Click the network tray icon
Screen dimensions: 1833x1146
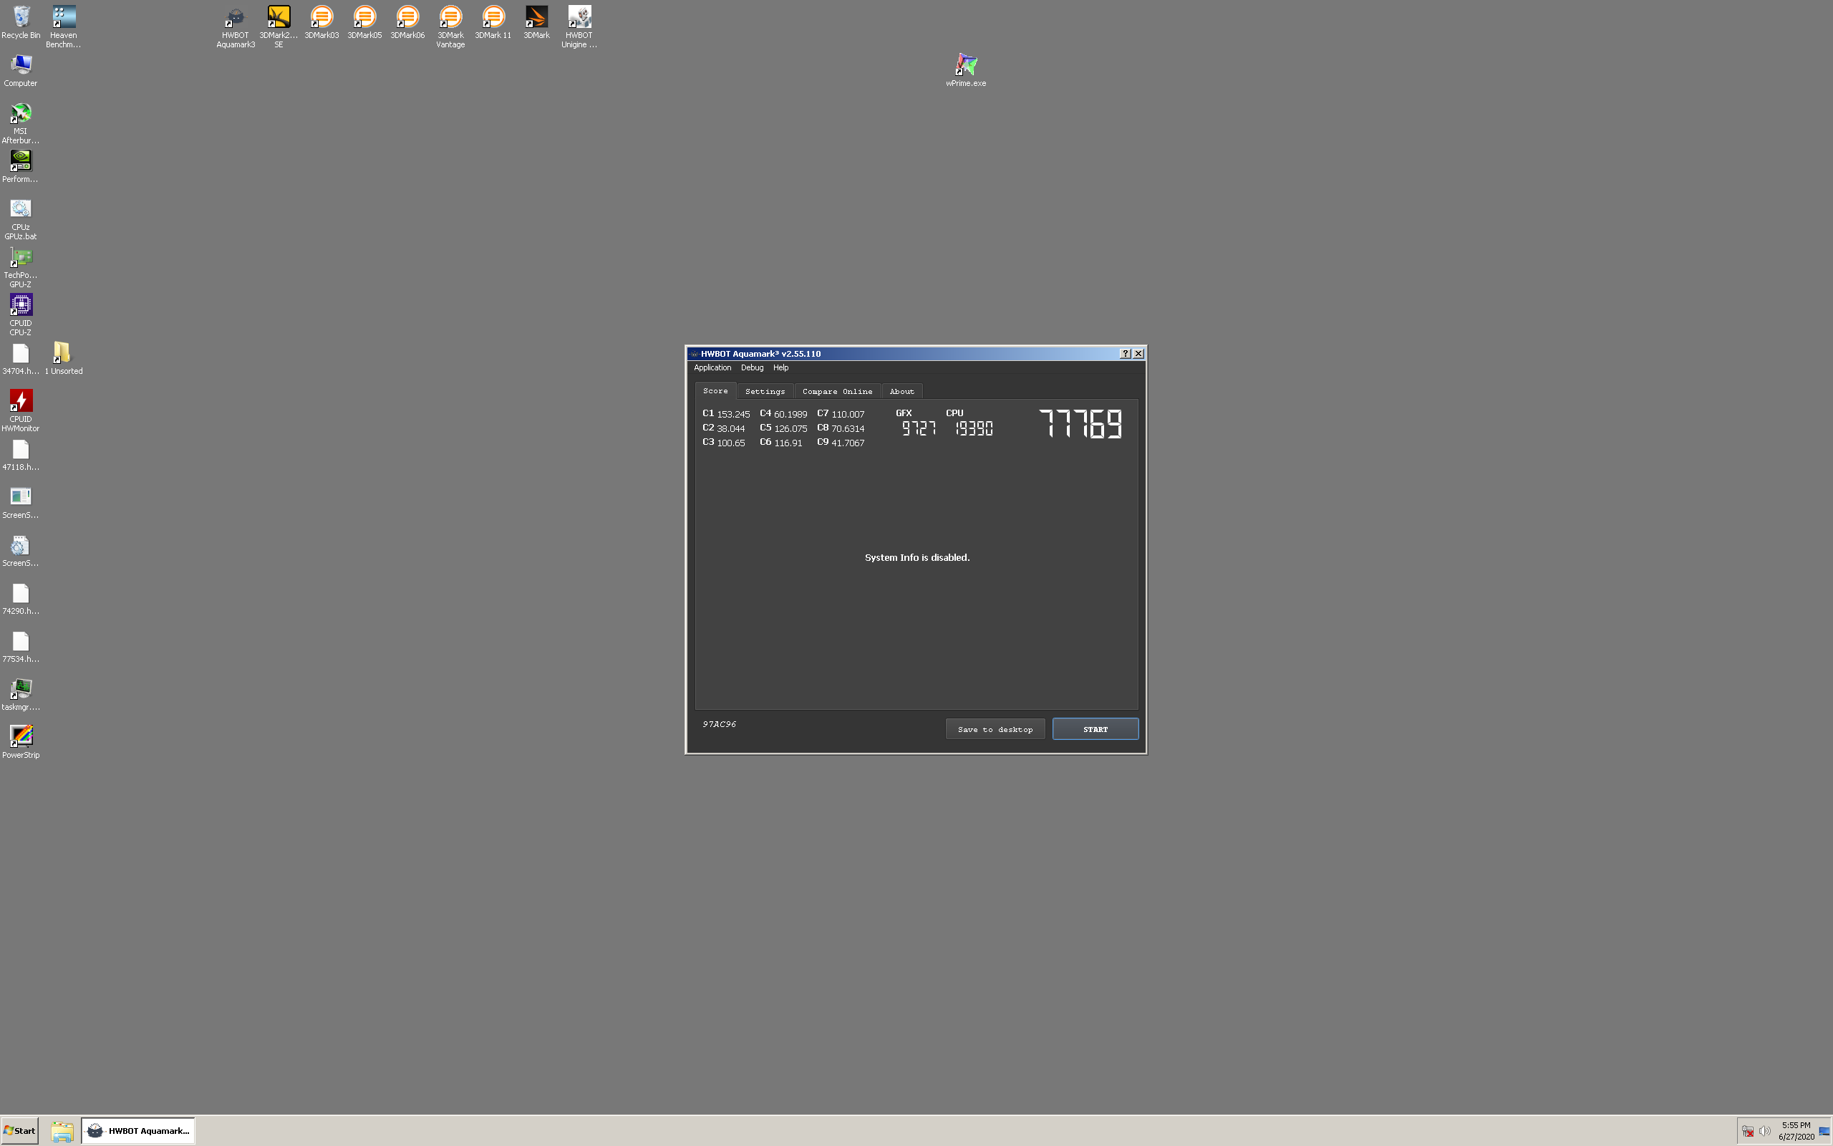click(1747, 1131)
